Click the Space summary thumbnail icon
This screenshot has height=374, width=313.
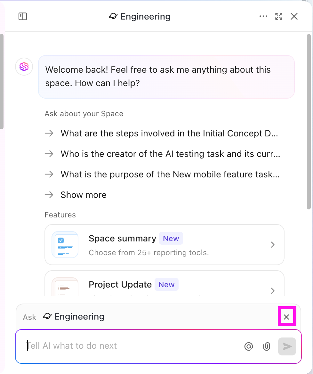(65, 245)
